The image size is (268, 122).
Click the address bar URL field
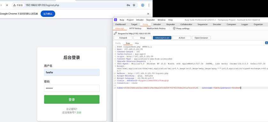[x=75, y=5]
